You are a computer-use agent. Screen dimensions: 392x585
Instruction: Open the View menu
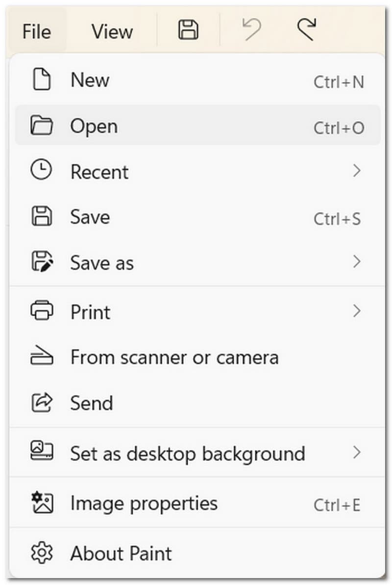point(112,31)
